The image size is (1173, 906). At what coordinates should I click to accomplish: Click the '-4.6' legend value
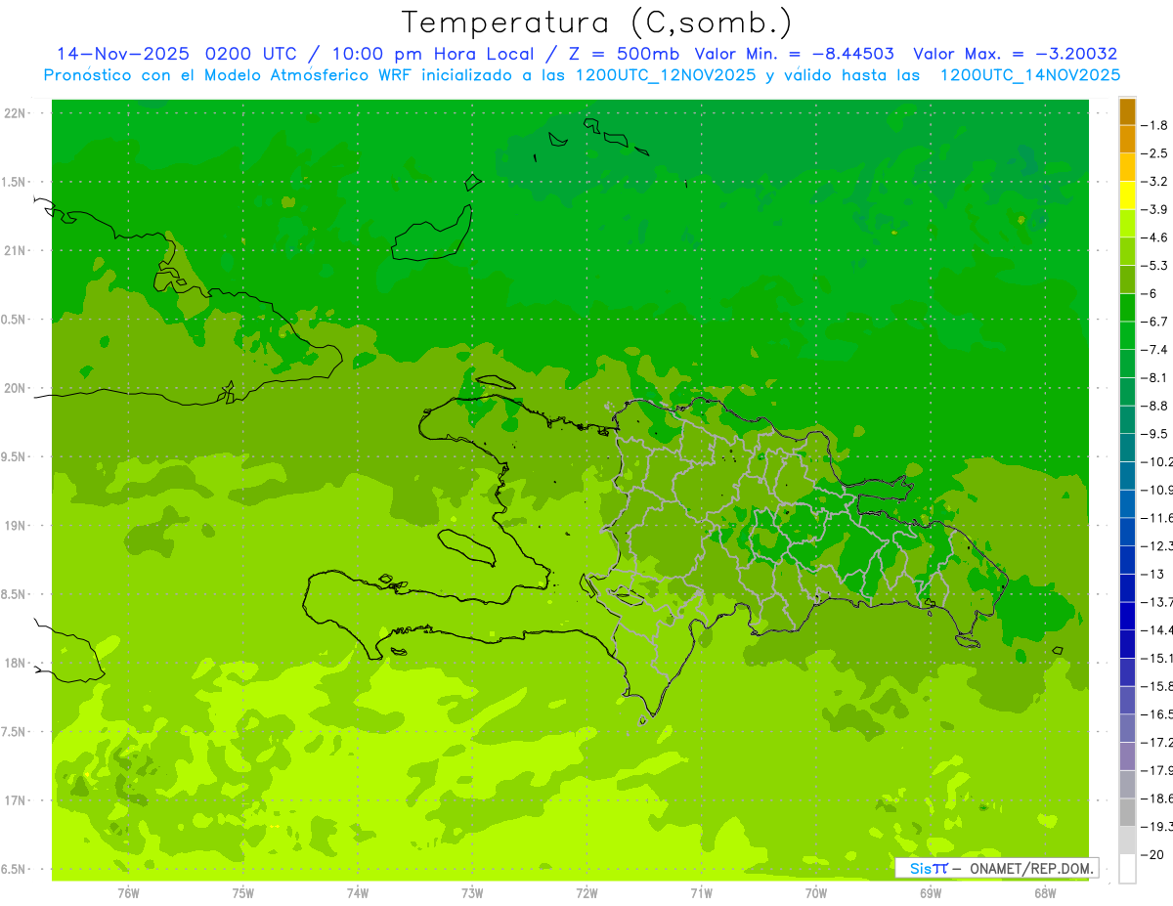(x=1155, y=237)
